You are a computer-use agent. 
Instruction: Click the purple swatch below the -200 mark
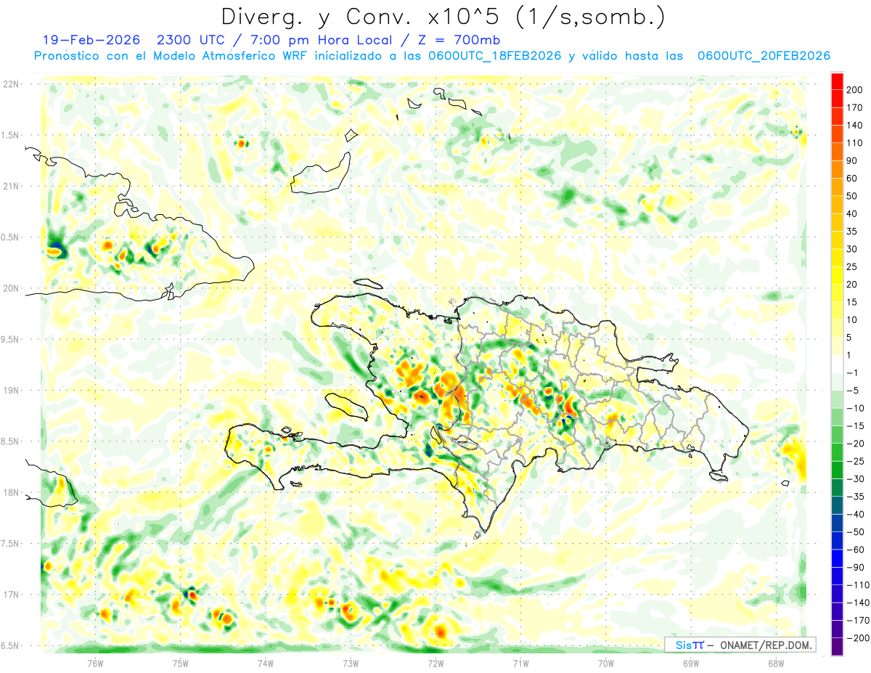pos(837,646)
